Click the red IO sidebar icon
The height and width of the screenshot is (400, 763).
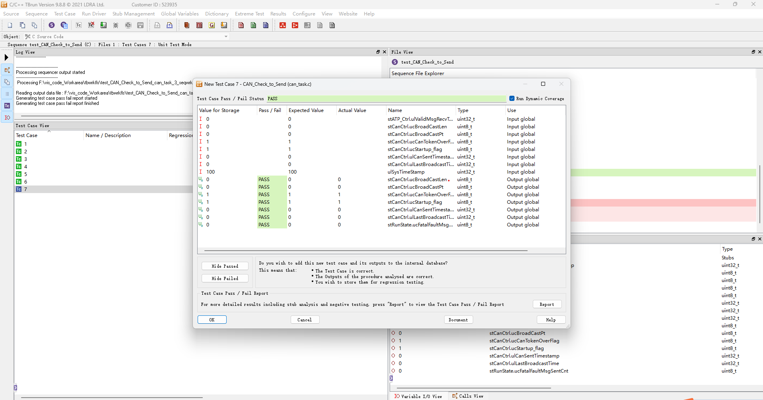point(7,118)
